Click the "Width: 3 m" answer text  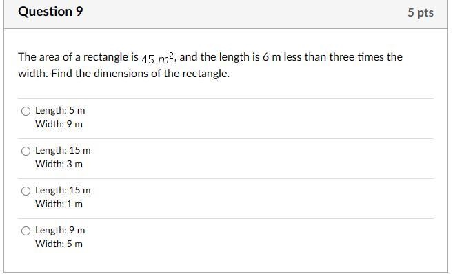[x=59, y=164]
